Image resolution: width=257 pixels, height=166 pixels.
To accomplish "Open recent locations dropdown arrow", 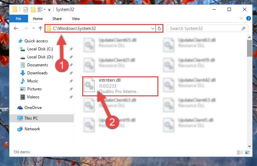I will pyautogui.click(x=33, y=28).
